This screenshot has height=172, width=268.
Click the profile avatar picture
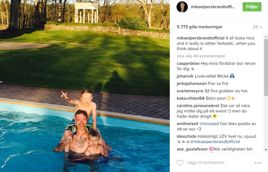182,7
